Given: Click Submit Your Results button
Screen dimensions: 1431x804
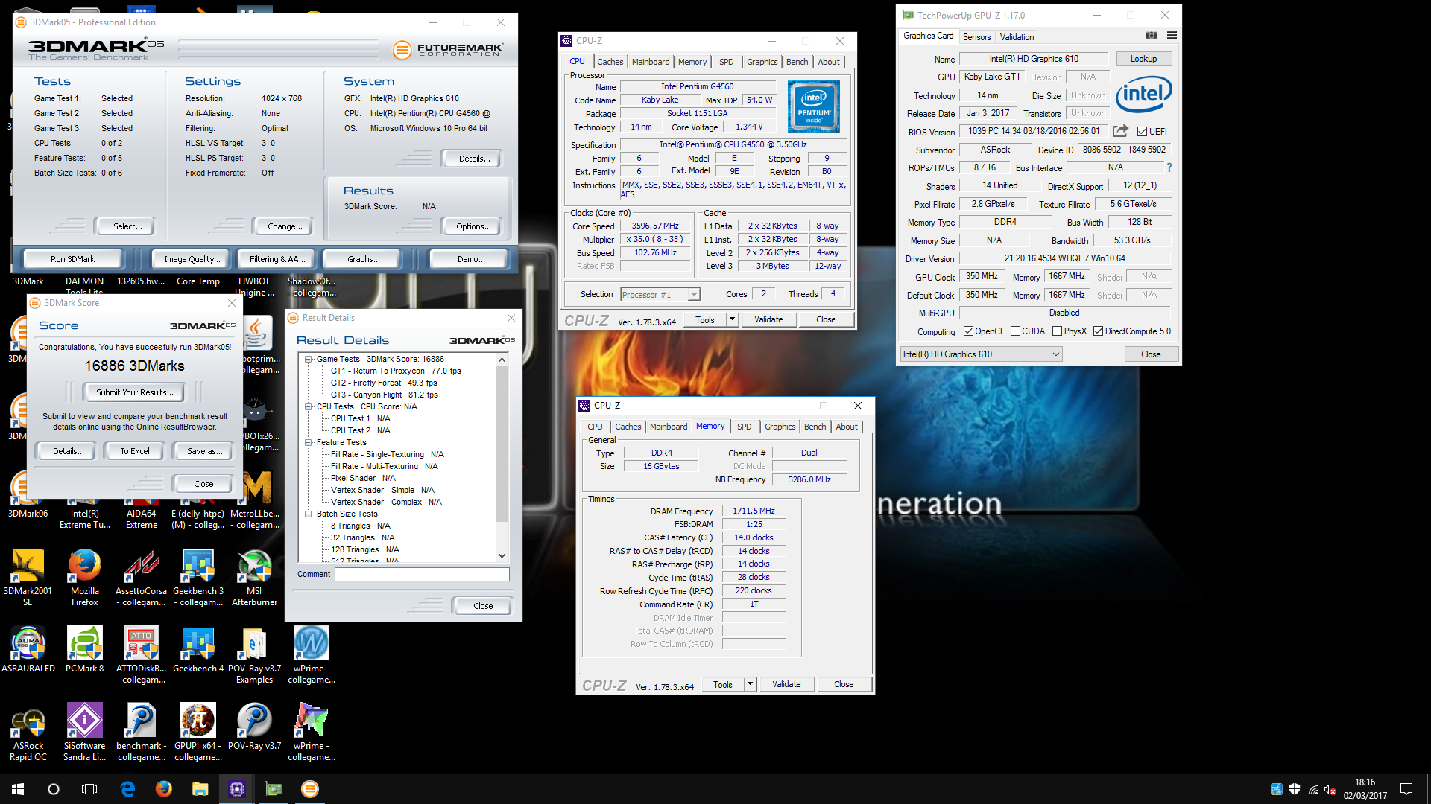Looking at the screenshot, I should point(135,392).
